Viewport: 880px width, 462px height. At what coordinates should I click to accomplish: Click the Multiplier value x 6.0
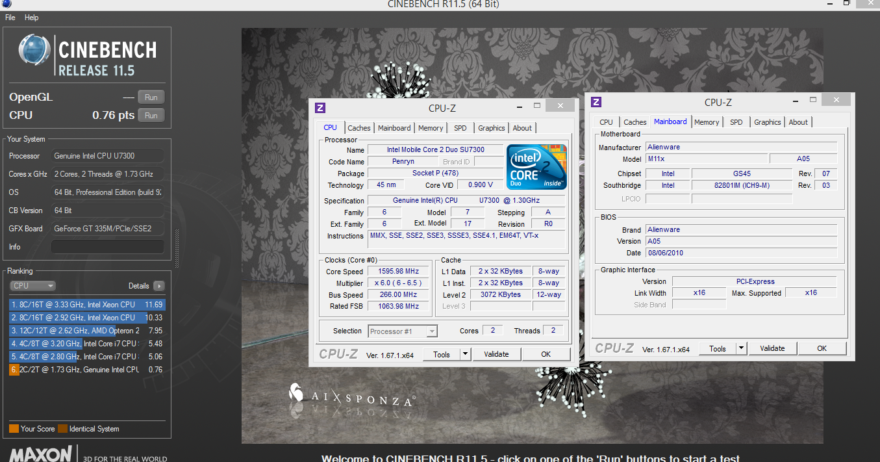(x=399, y=283)
